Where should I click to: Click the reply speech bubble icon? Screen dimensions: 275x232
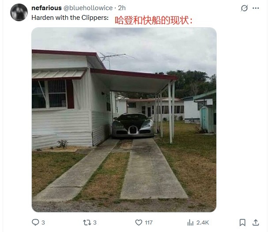point(35,222)
